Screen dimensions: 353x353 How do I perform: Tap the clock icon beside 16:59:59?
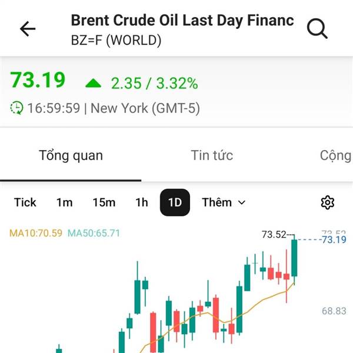pos(17,108)
